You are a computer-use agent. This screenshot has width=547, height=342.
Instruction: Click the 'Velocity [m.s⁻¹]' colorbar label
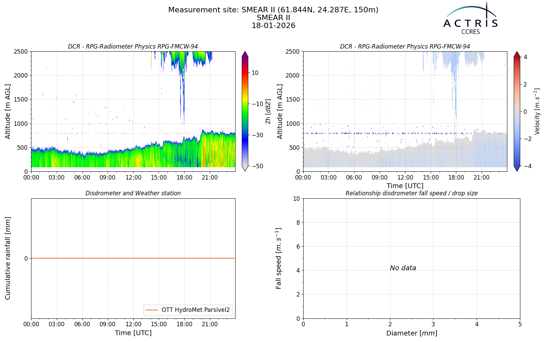tap(537, 111)
